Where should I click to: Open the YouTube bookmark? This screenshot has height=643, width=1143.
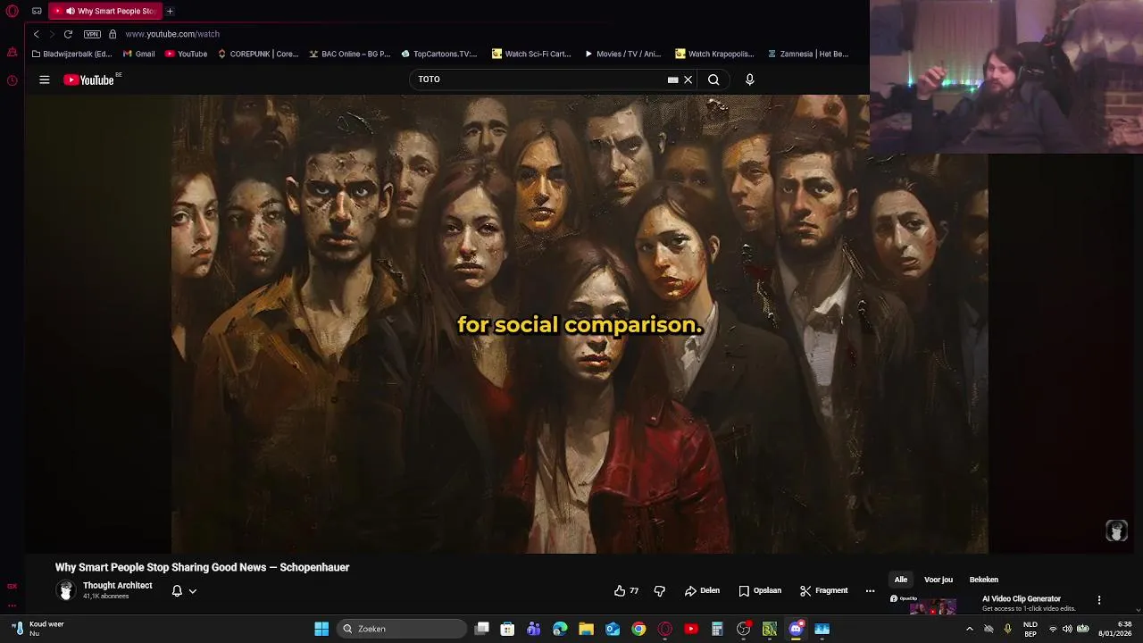[x=186, y=54]
